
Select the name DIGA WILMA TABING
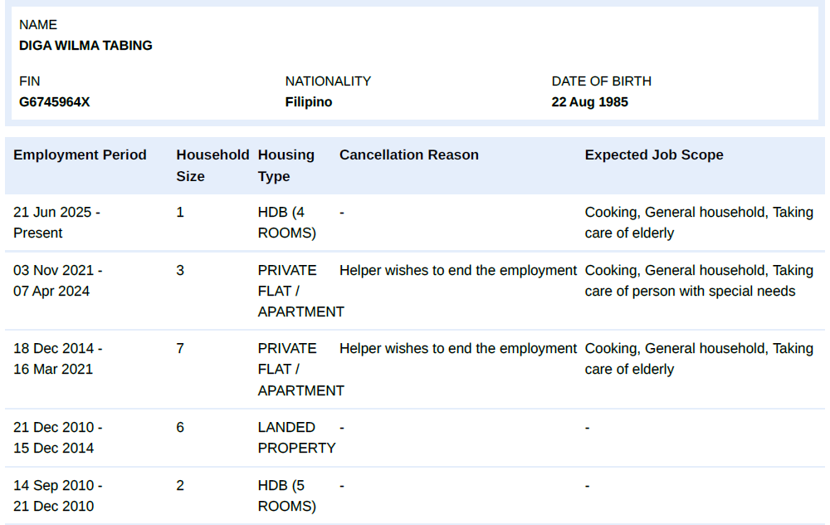point(85,46)
